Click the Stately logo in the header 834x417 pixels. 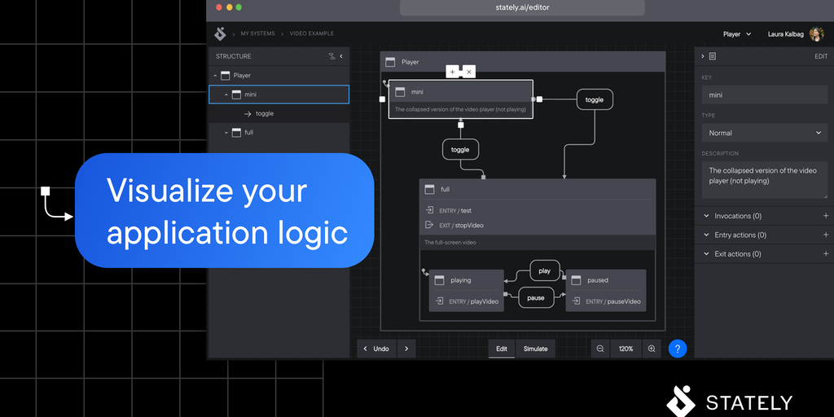tap(220, 34)
